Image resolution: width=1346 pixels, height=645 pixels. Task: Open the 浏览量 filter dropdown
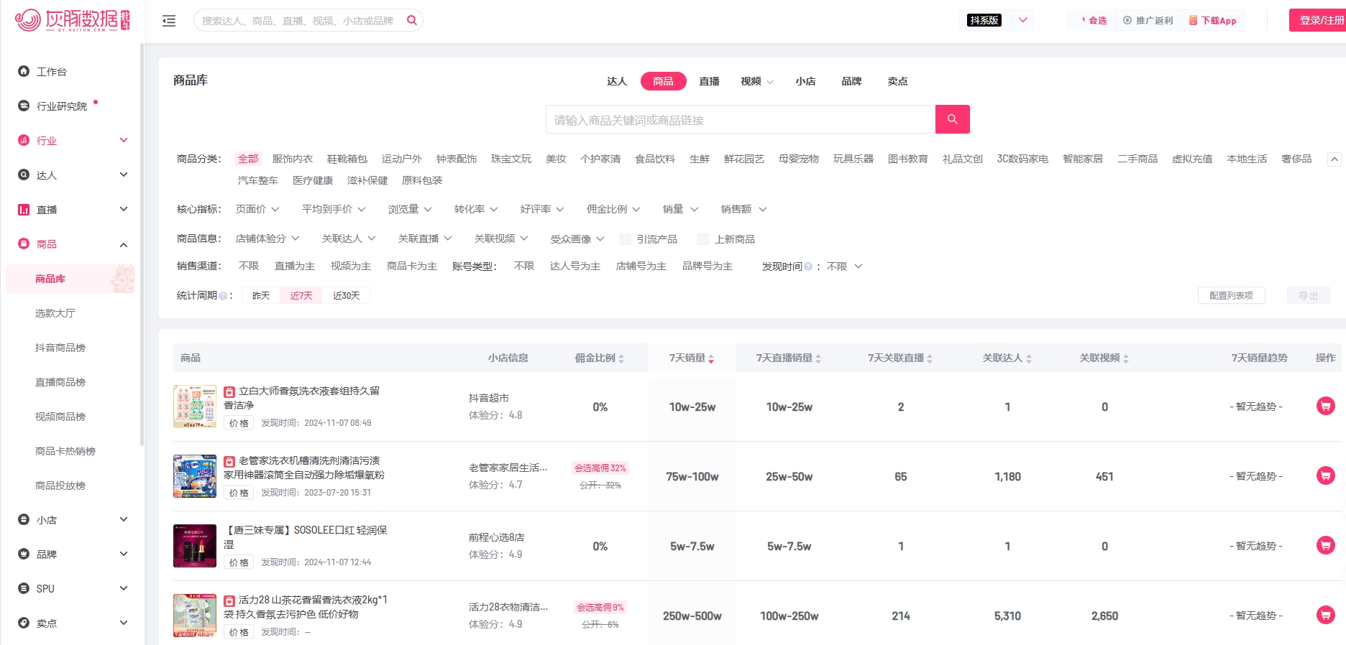pyautogui.click(x=410, y=209)
